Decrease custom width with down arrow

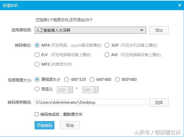pyautogui.click(x=70, y=91)
